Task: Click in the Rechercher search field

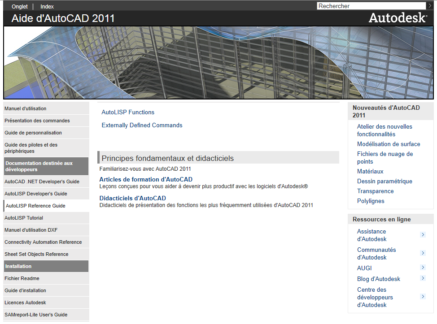Action: click(x=371, y=6)
